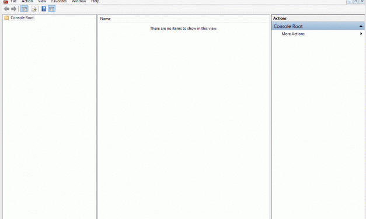Viewport: 366px width, 219px height.
Task: Toggle Show/Hide Action Pane icon
Action: pos(51,9)
